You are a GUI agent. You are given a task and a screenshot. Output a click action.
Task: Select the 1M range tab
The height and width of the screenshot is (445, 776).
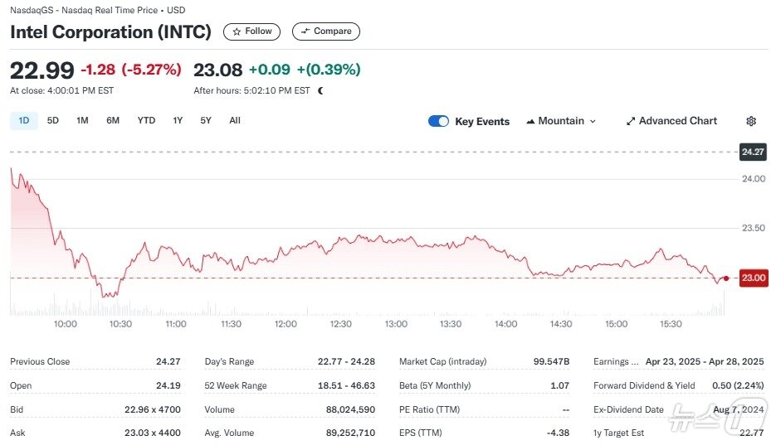[x=82, y=121]
